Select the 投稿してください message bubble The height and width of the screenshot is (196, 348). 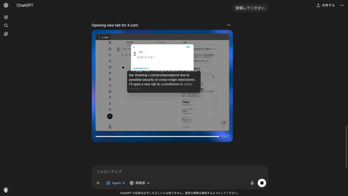tap(250, 8)
